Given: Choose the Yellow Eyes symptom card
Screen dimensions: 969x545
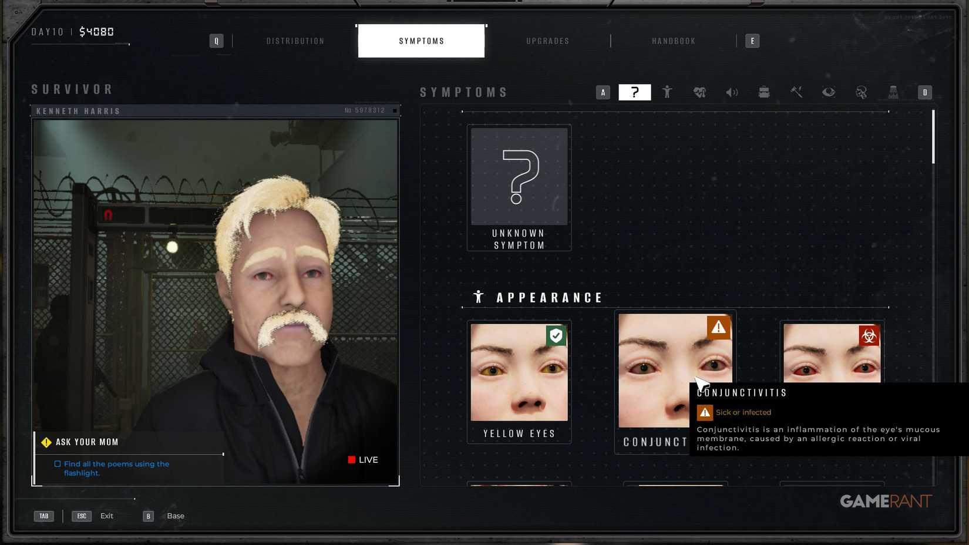Looking at the screenshot, I should [519, 381].
